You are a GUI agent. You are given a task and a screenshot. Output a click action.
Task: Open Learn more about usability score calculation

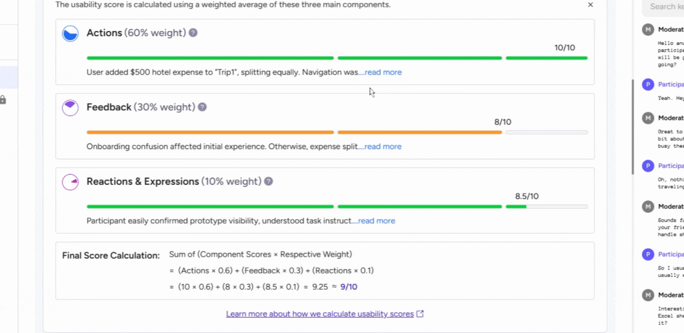(320, 314)
